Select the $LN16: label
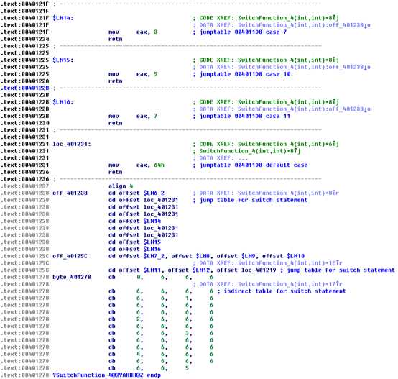398x379 pixels. click(63, 102)
